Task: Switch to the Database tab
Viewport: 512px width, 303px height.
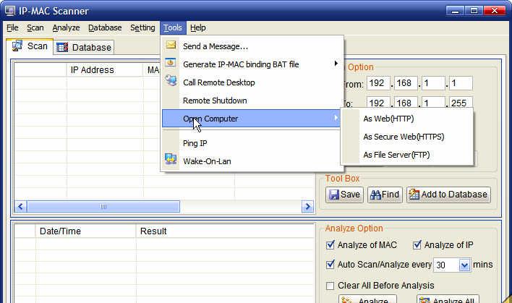Action: (x=84, y=47)
